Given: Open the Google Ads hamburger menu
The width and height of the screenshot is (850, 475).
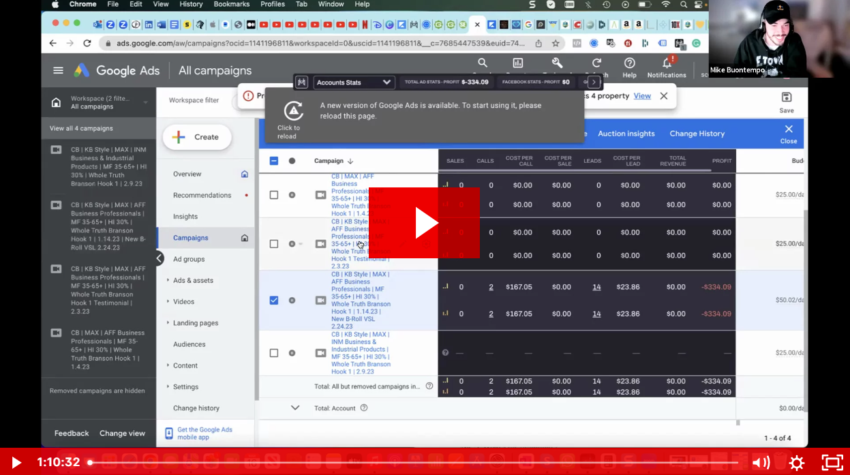Looking at the screenshot, I should [x=59, y=70].
